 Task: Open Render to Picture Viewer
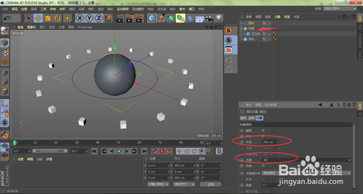coord(130,18)
